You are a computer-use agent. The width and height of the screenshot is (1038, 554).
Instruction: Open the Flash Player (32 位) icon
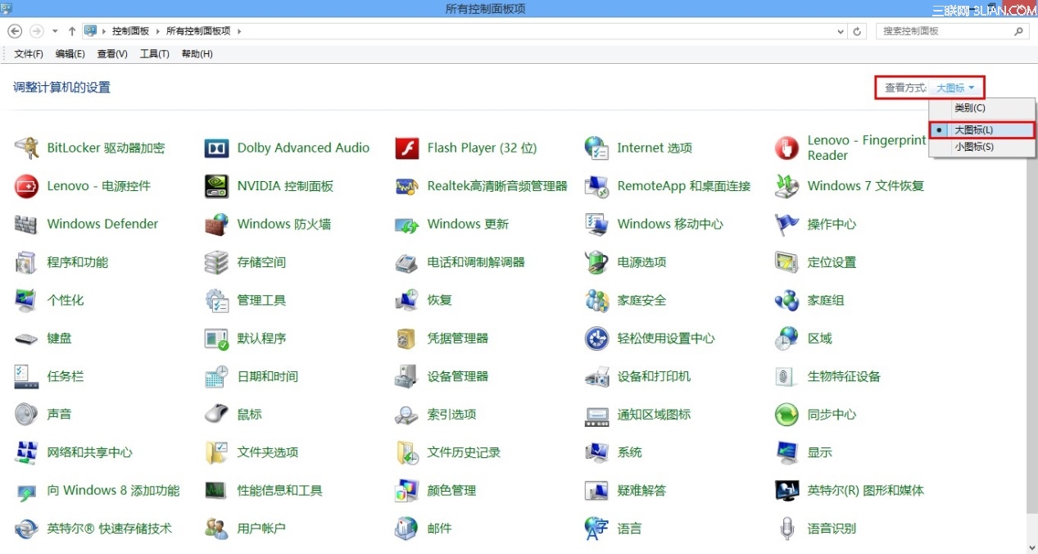[406, 148]
